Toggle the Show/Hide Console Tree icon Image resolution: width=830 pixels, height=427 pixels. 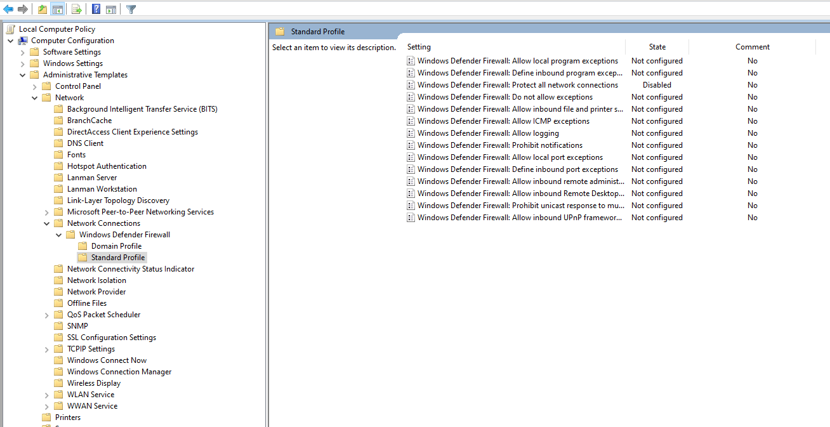tap(57, 9)
